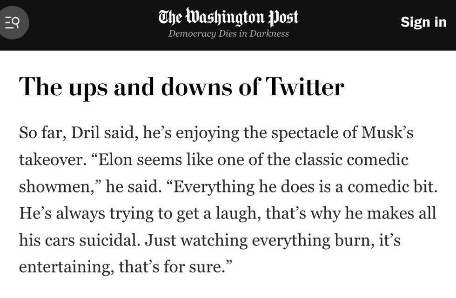Click the word "Twitter" in the headline
This screenshot has height=298, width=456.
(x=305, y=86)
